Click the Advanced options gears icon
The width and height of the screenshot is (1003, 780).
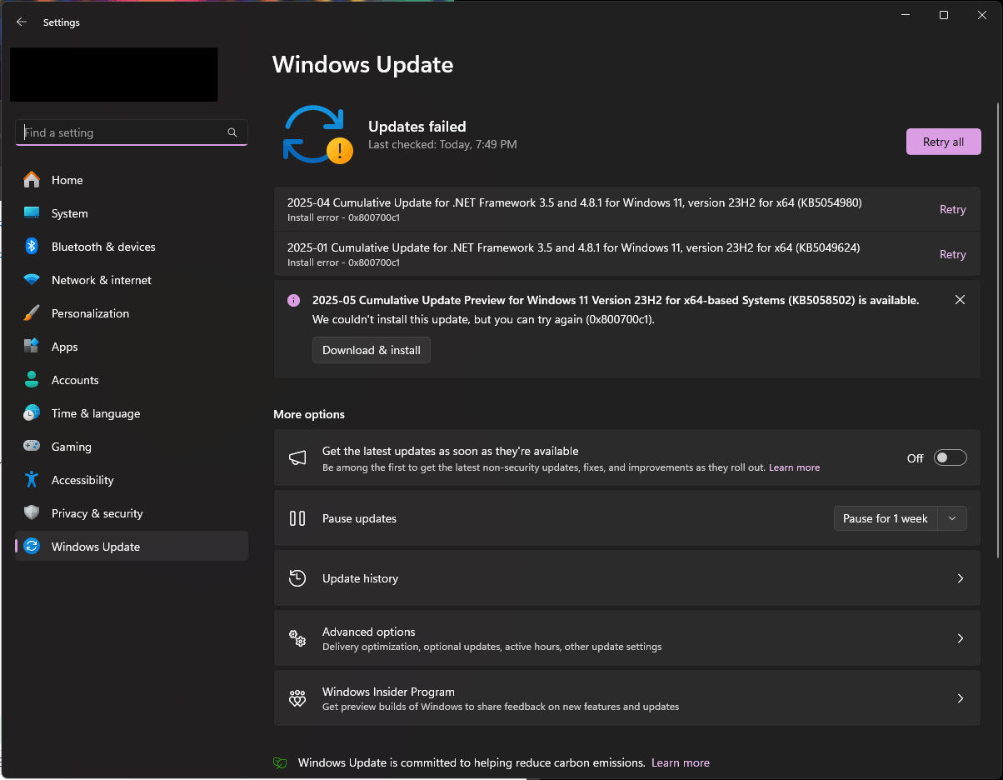(297, 638)
